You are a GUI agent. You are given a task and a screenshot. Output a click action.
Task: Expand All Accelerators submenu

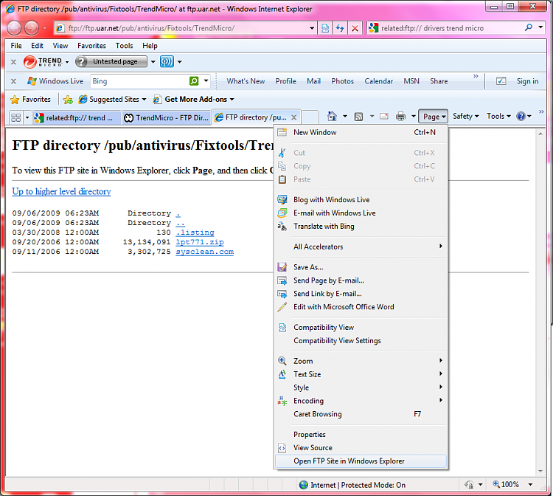pos(361,247)
